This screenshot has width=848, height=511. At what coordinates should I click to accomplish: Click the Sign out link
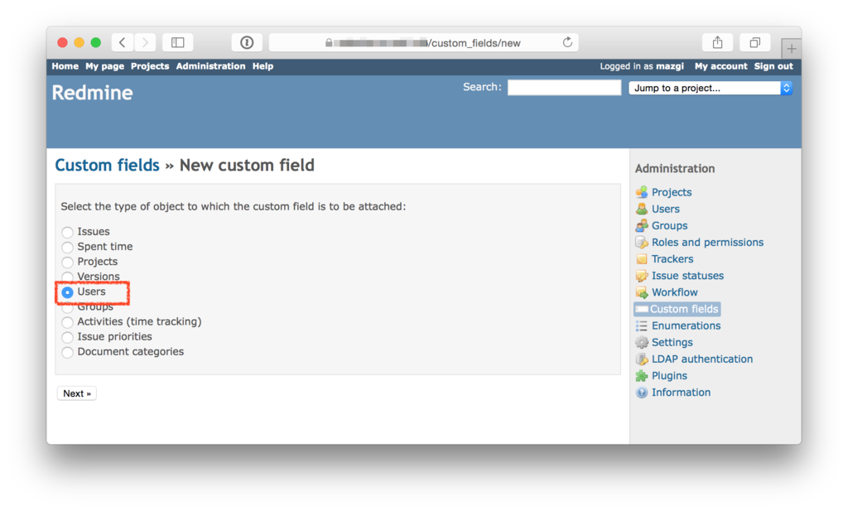coord(773,66)
